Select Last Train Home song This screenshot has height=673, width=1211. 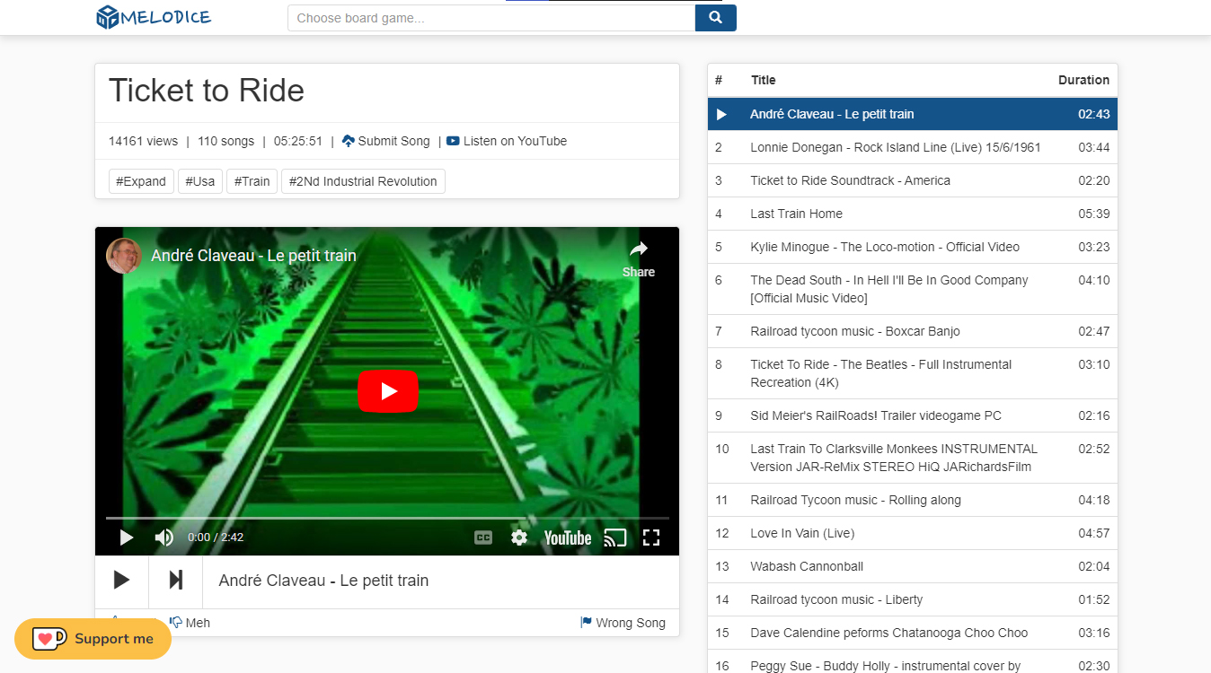click(x=913, y=214)
